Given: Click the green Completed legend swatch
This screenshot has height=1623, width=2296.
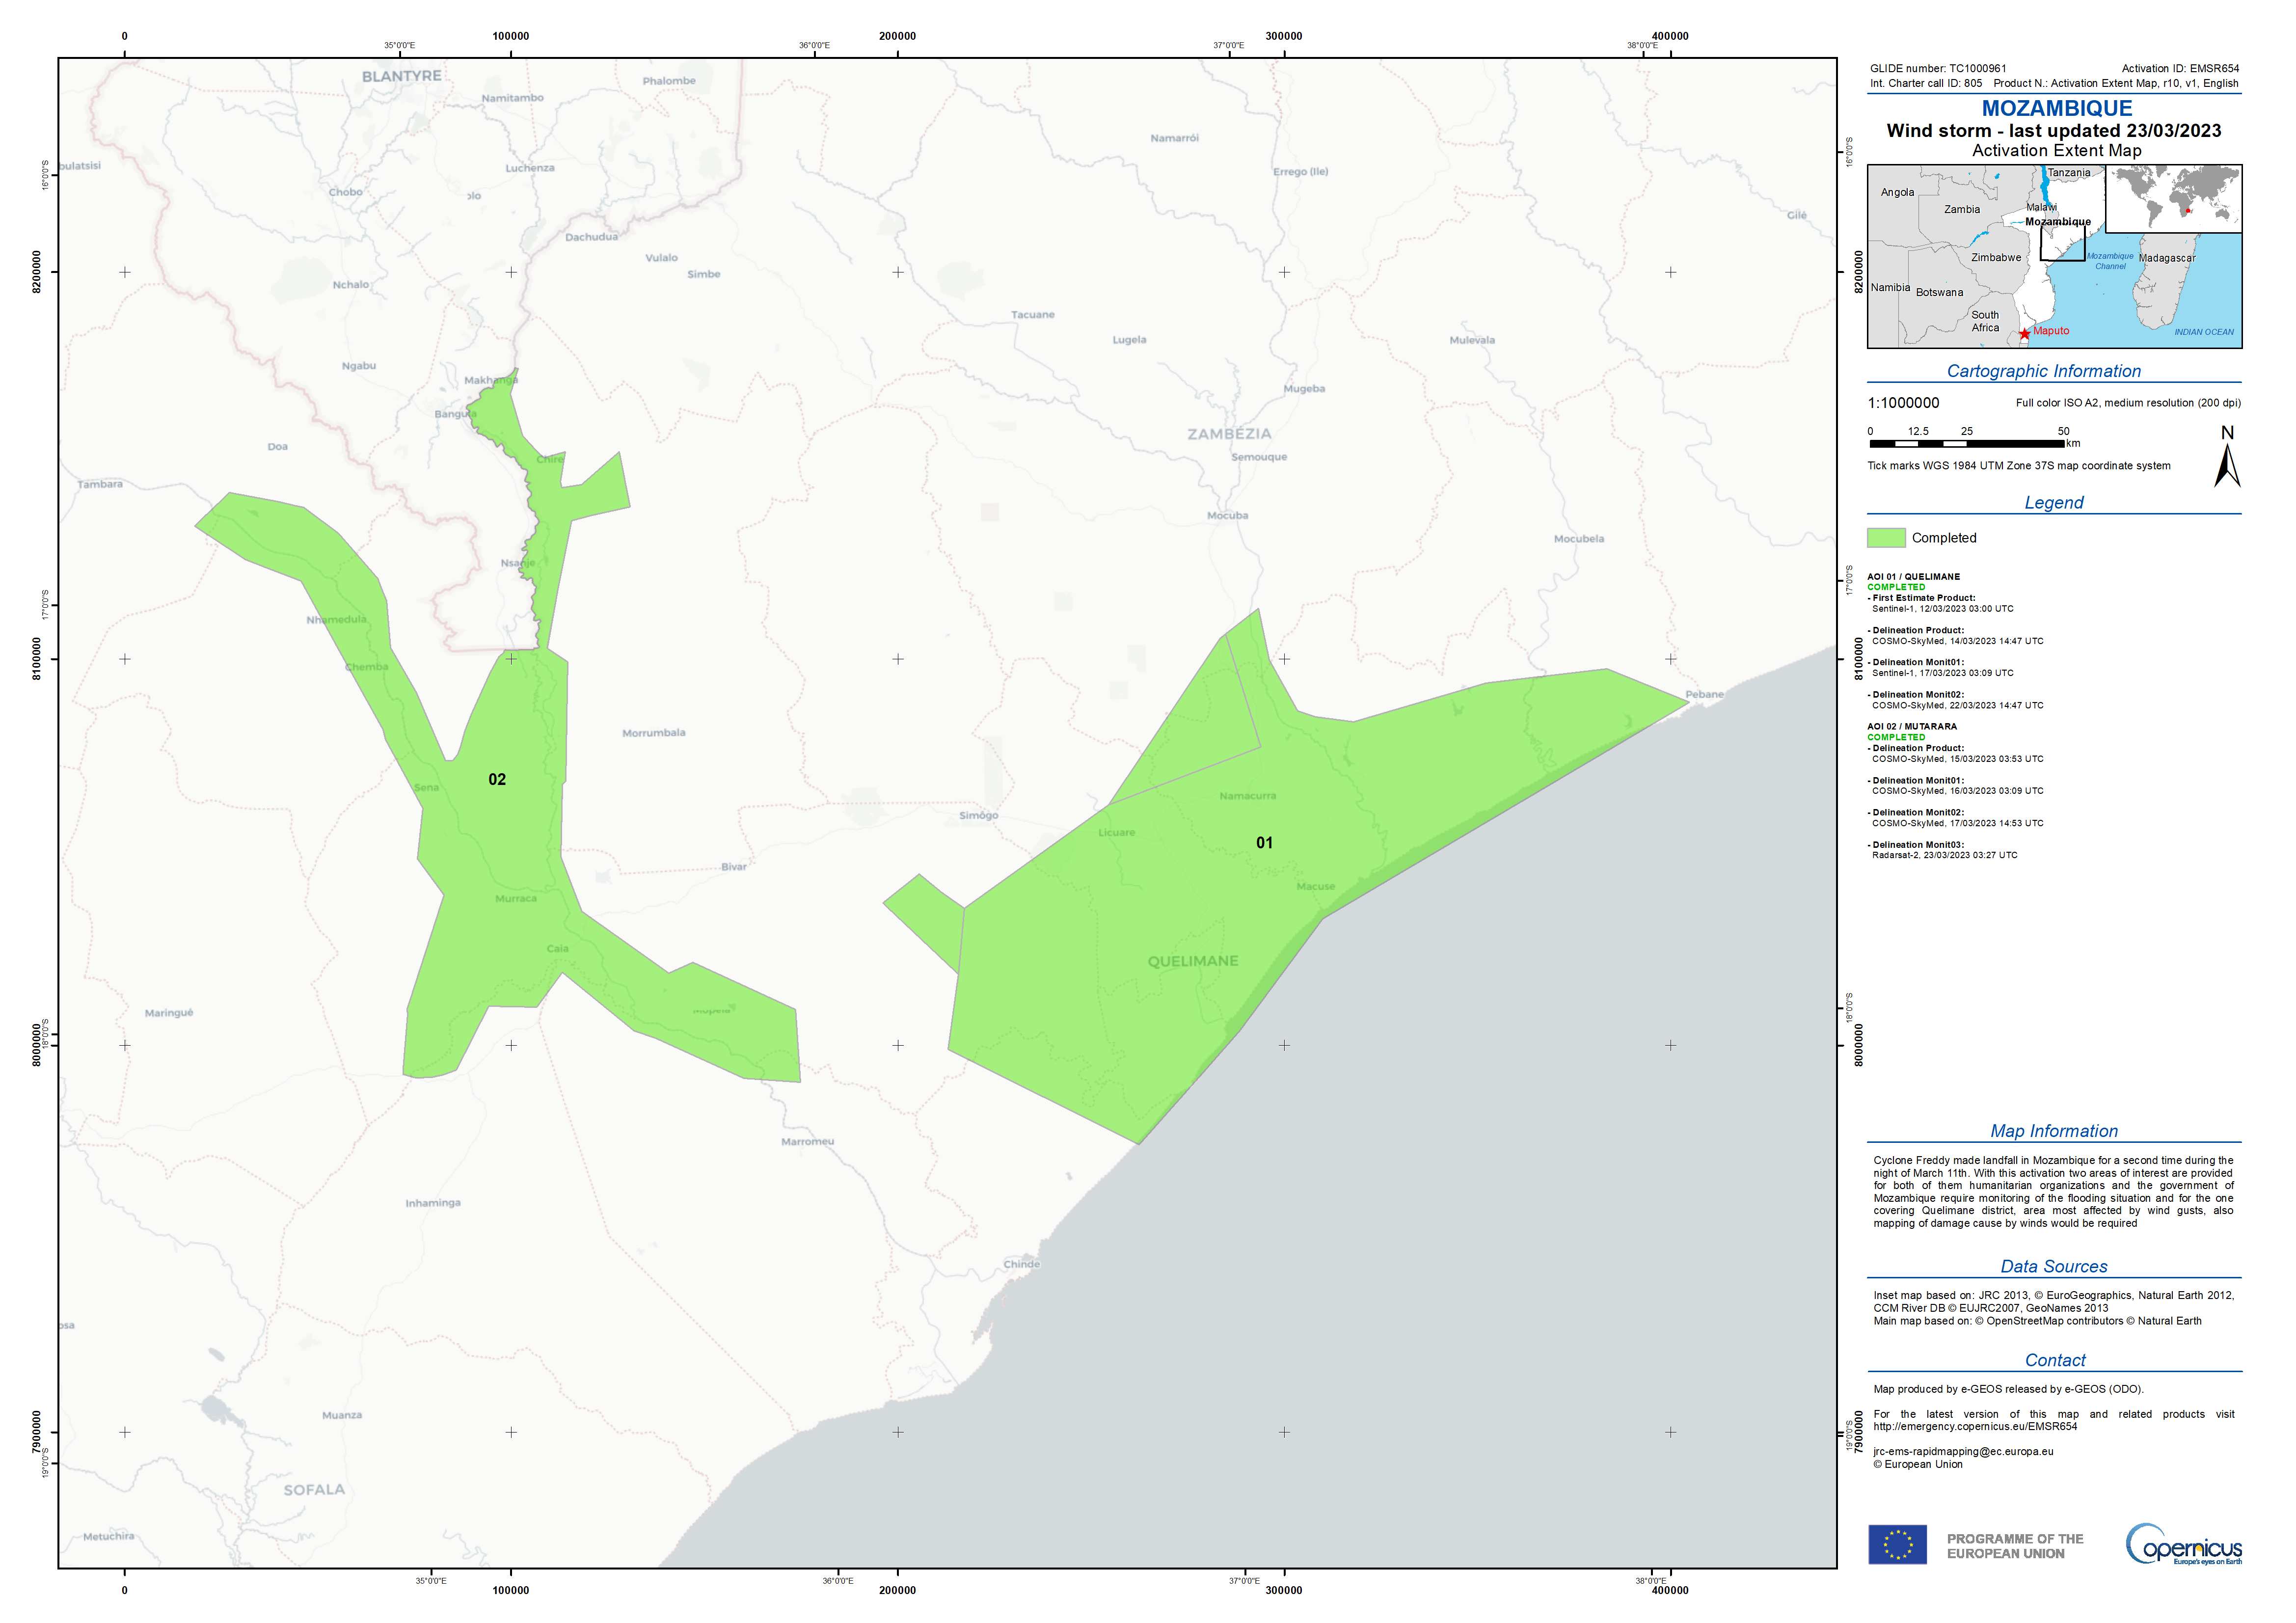Looking at the screenshot, I should click(x=1886, y=538).
